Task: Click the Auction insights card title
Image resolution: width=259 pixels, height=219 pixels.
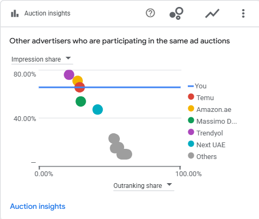Action: [x=47, y=13]
